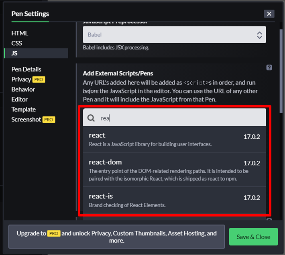The image size is (285, 255).
Task: Choose the react 17.0.2 result
Action: [174, 140]
